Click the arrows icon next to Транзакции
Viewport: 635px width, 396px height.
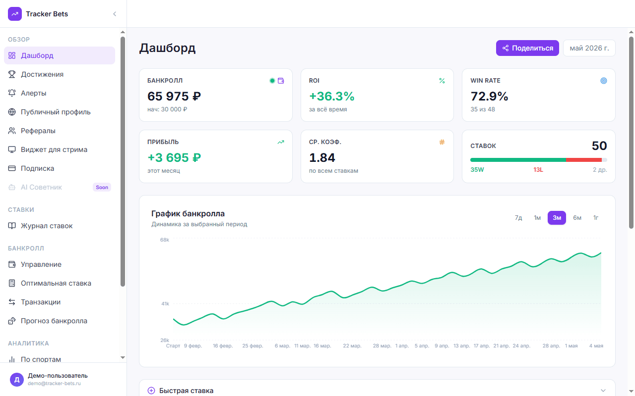12,302
